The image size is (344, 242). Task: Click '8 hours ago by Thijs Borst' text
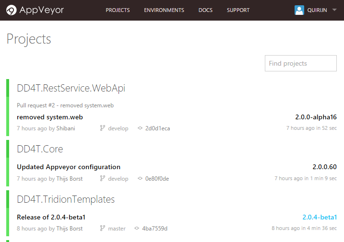click(x=49, y=229)
